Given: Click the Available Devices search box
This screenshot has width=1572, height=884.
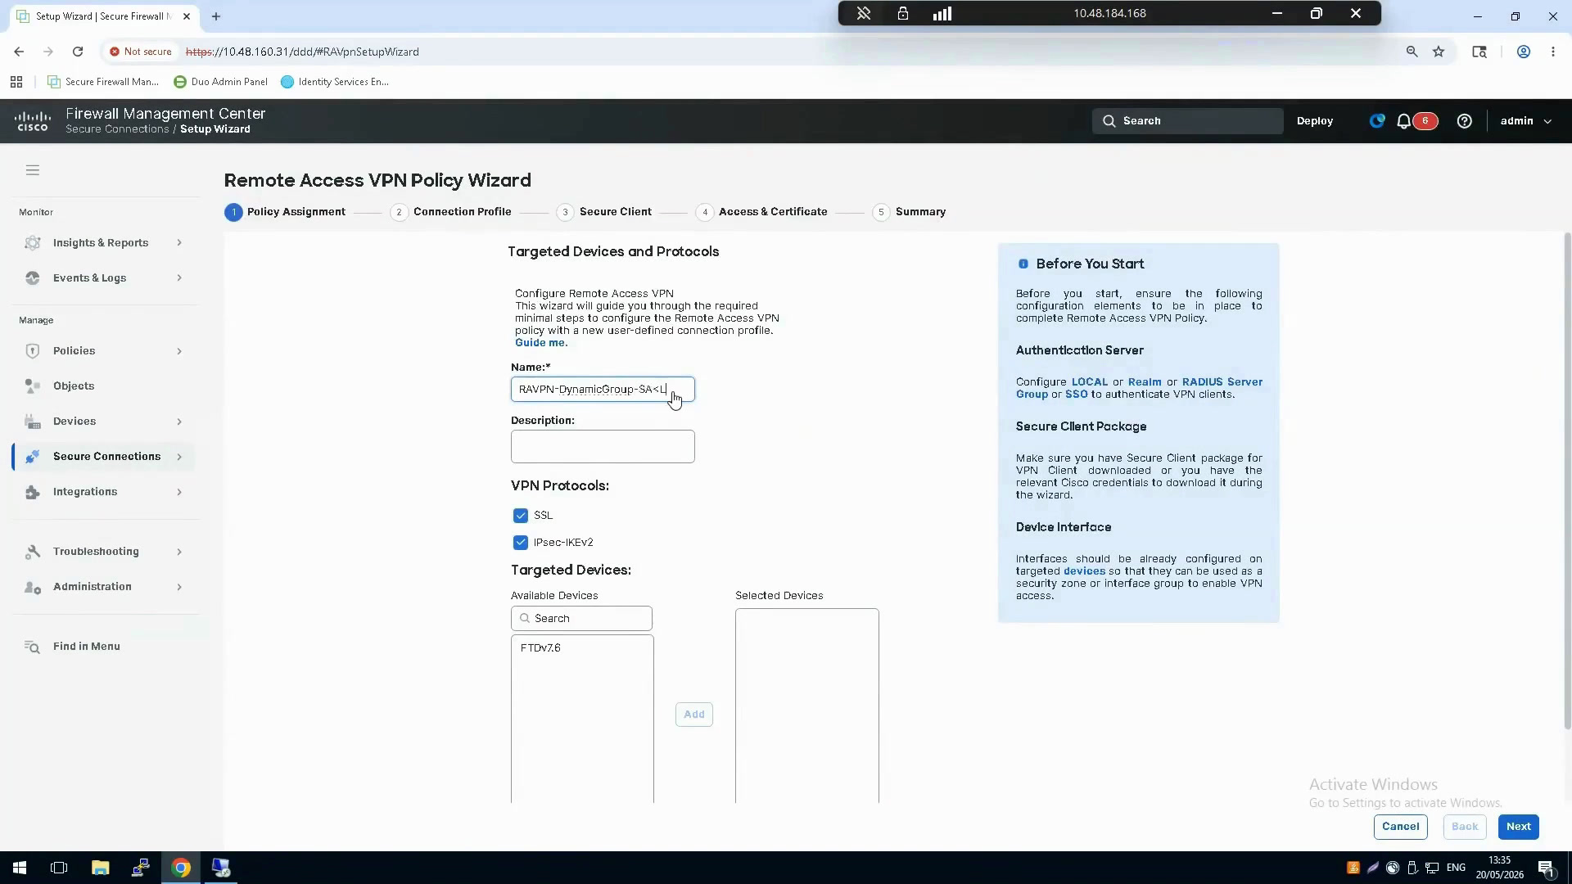Looking at the screenshot, I should pos(581,619).
